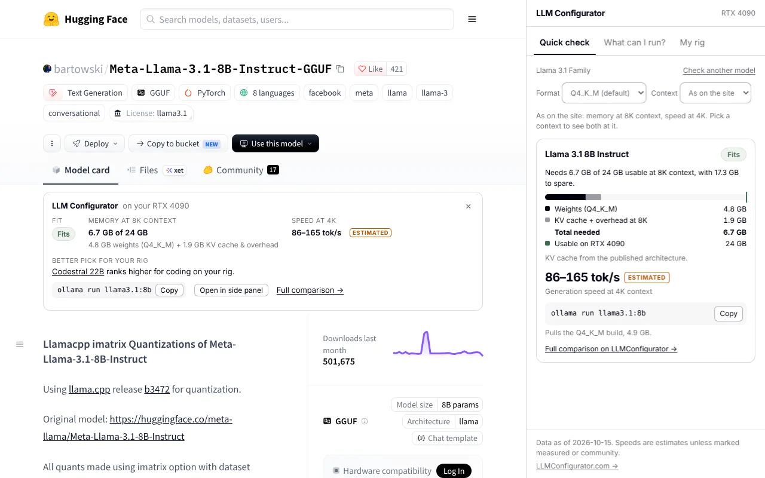765x478 pixels.
Task: Open the My rig tab
Action: tap(692, 42)
